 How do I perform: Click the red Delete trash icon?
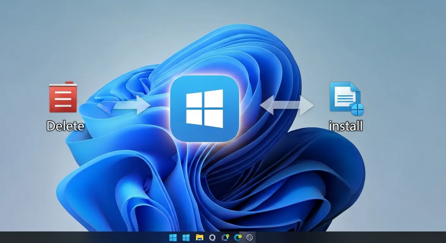point(63,97)
